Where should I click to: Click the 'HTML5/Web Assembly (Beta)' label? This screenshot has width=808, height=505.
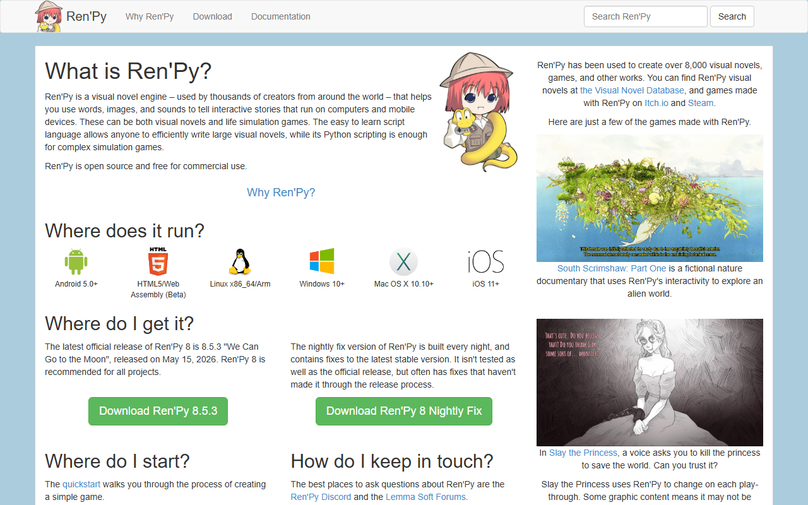[158, 289]
